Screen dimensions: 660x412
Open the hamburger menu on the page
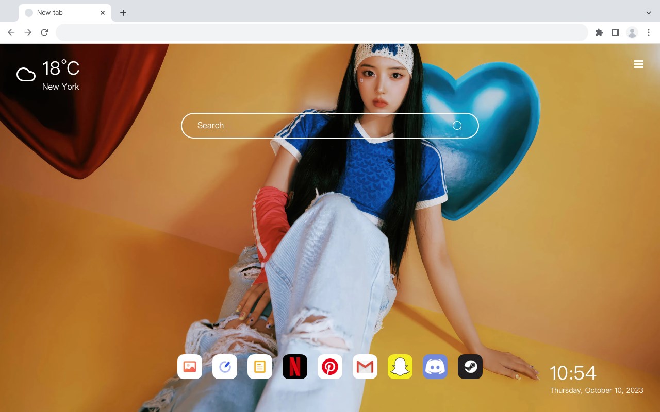(639, 64)
